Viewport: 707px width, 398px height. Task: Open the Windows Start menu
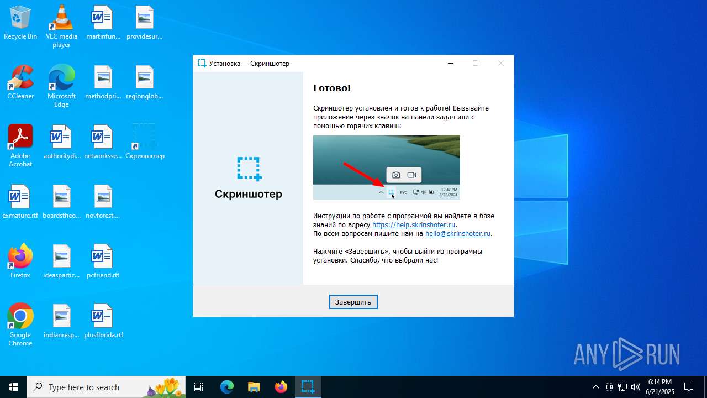(x=13, y=387)
